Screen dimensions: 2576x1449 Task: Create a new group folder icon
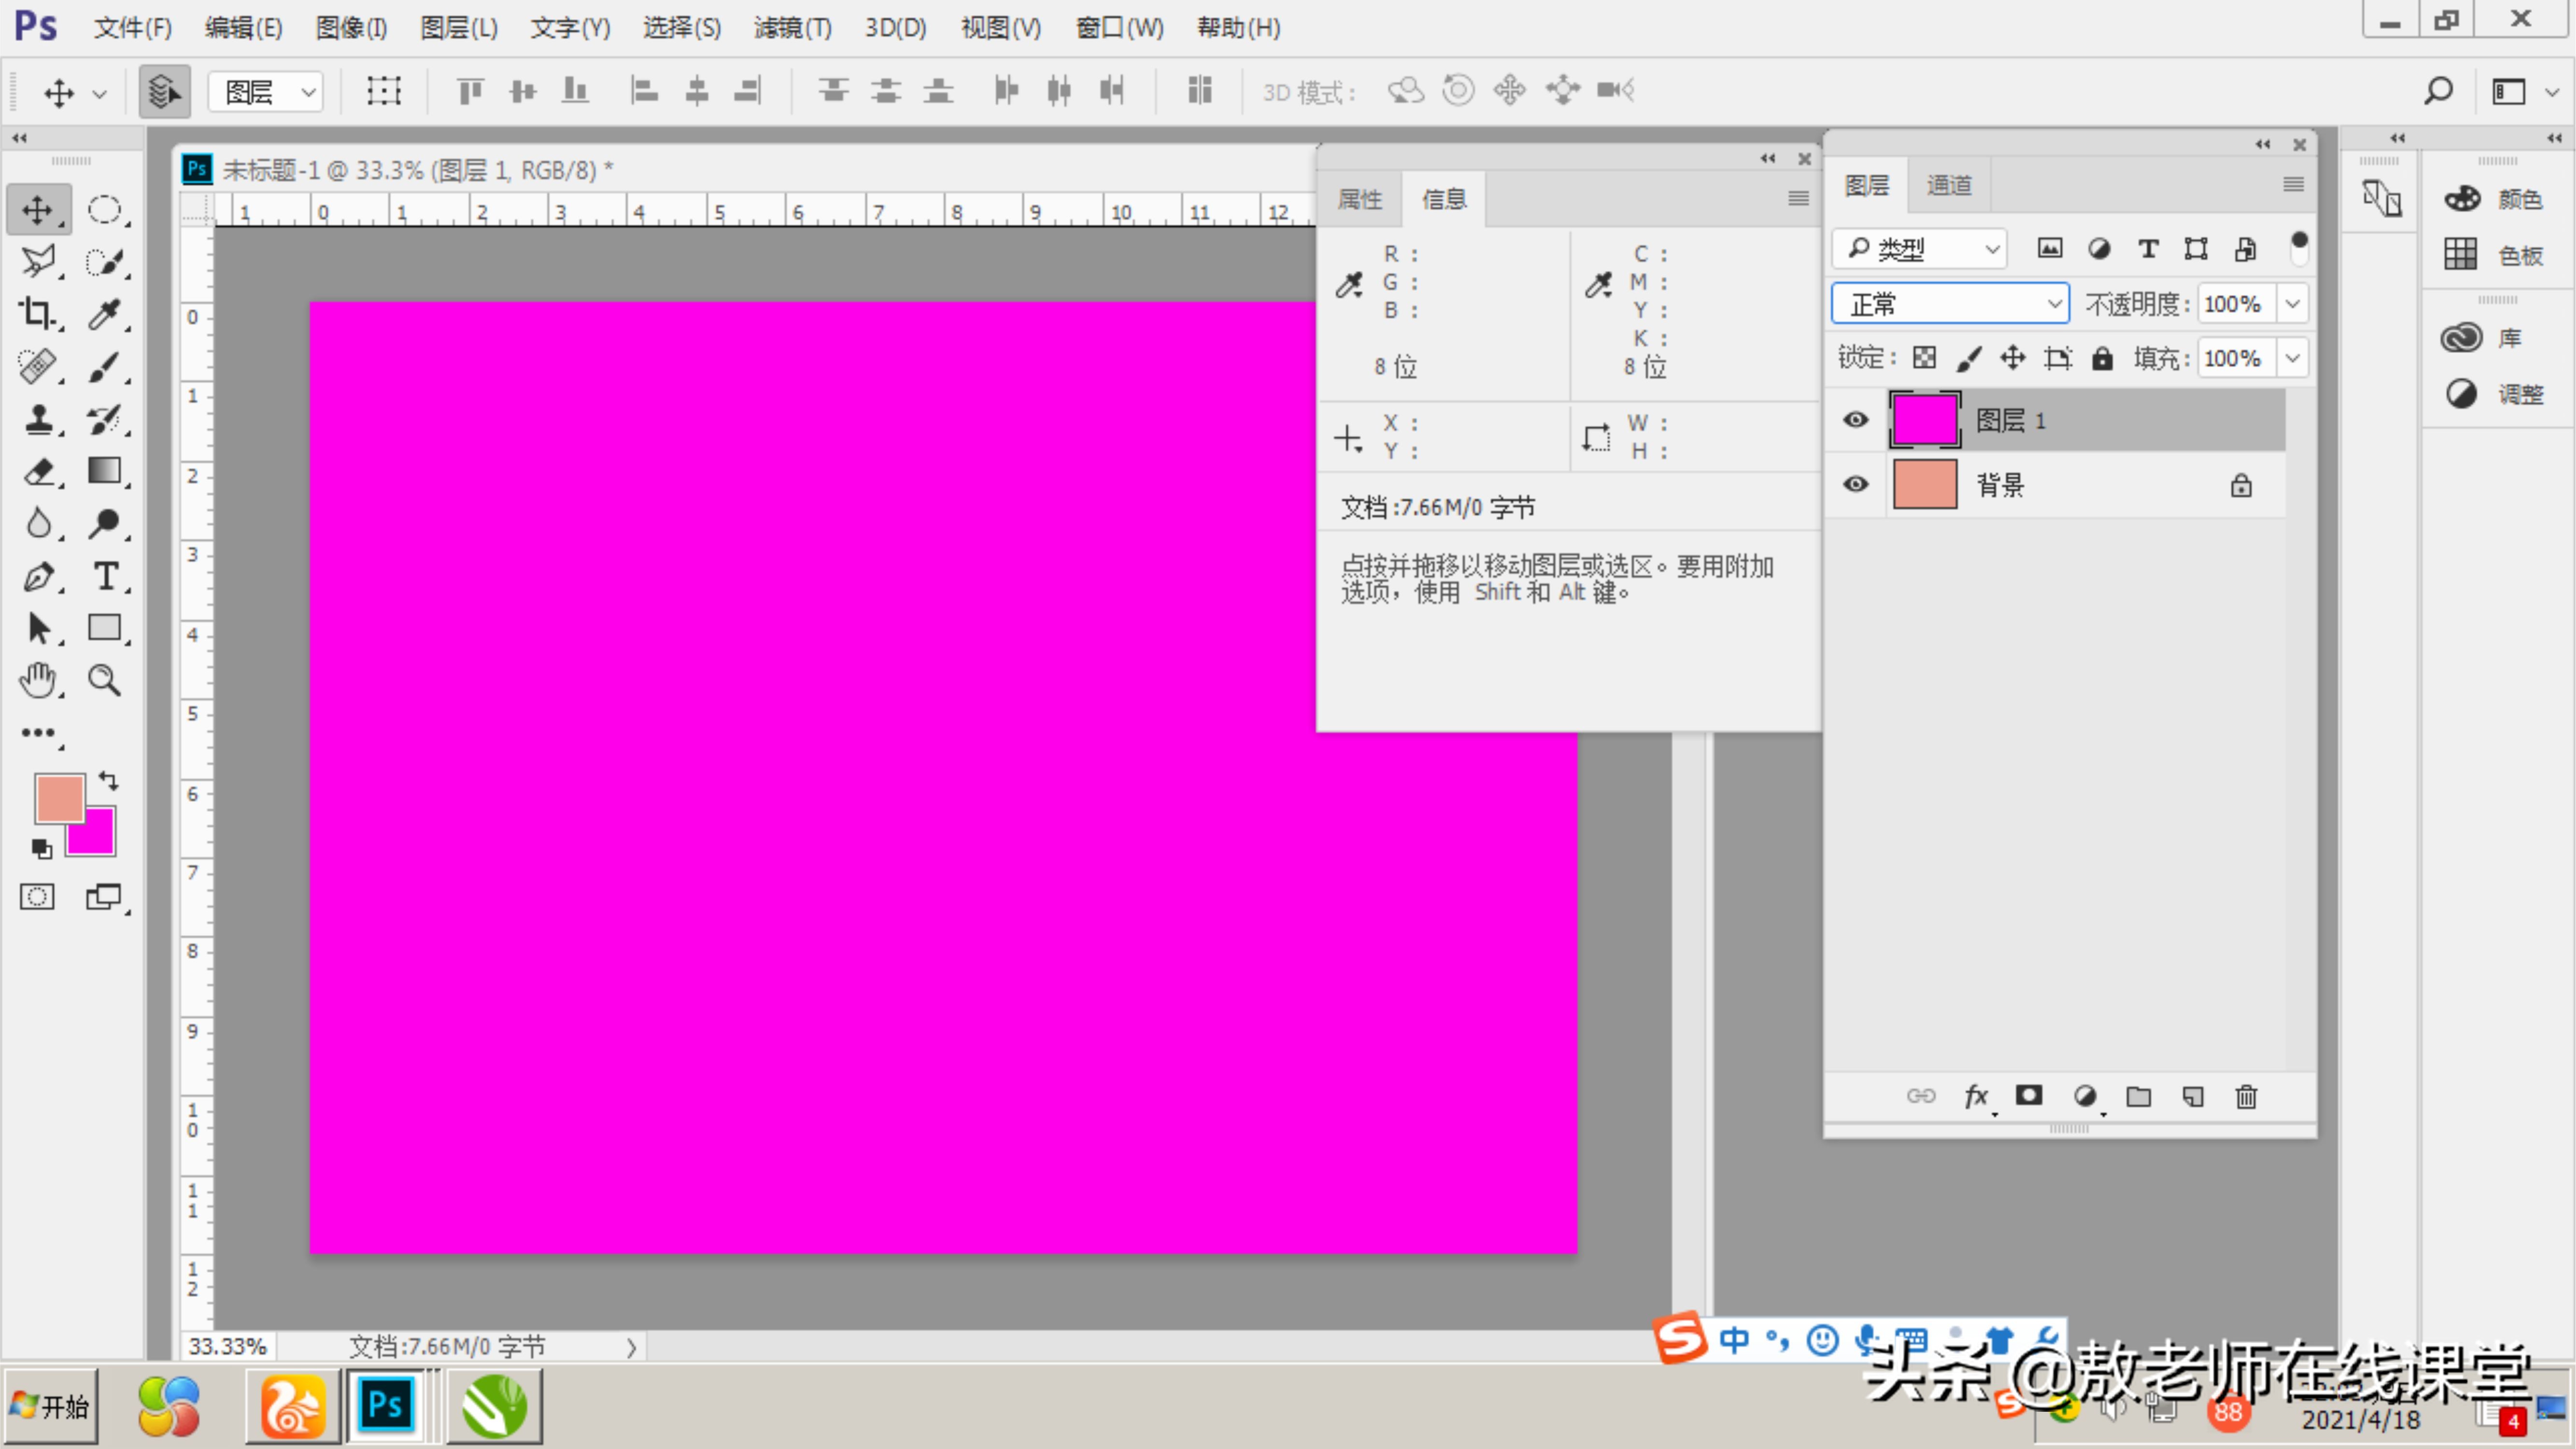click(x=2138, y=1096)
